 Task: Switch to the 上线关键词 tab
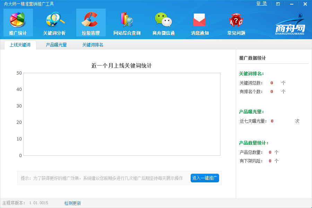pos(20,45)
